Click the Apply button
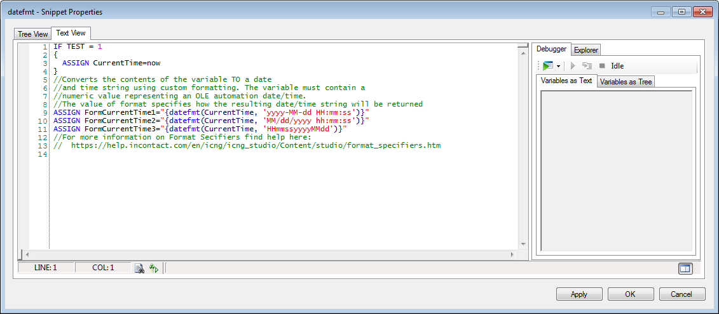This screenshot has height=314, width=719. coord(579,294)
